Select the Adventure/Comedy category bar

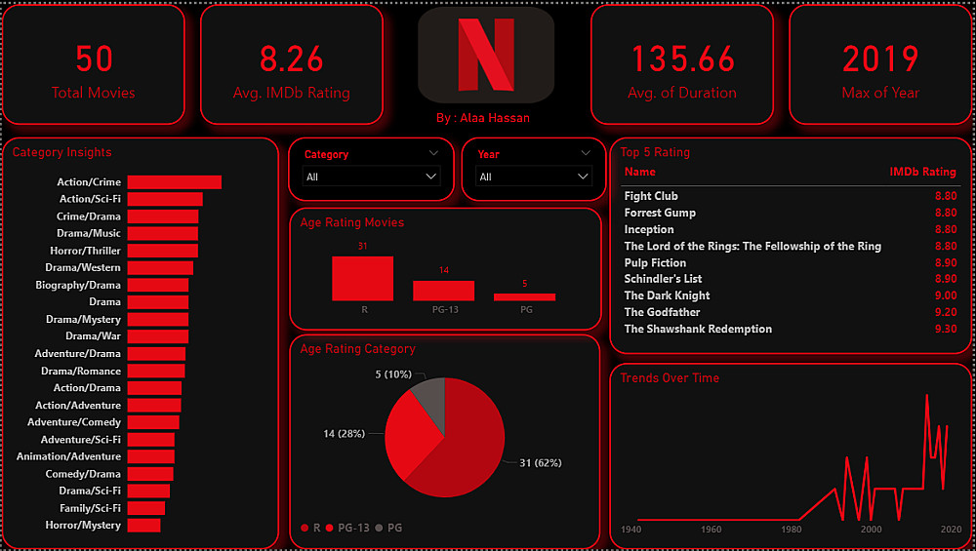(x=153, y=422)
